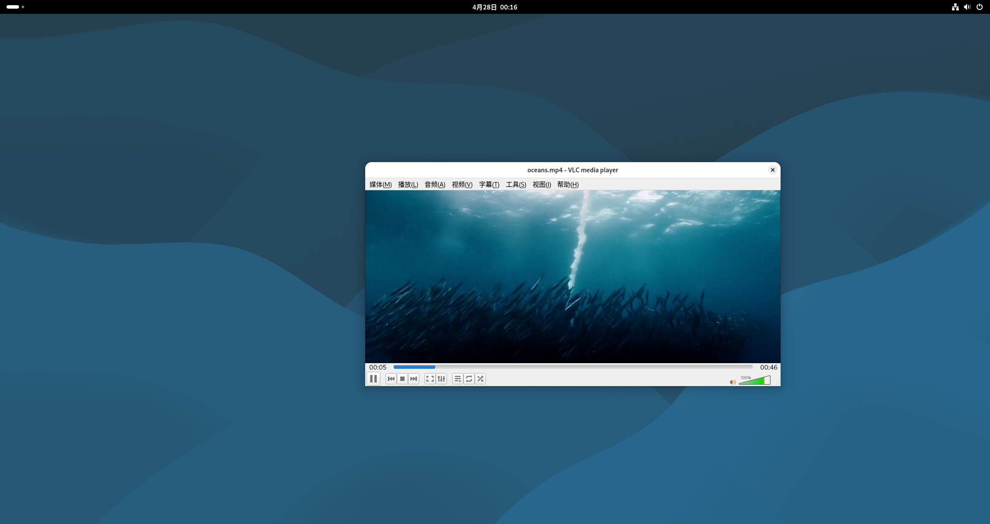The width and height of the screenshot is (990, 524).
Task: Toggle fullscreen video mode
Action: coord(430,379)
